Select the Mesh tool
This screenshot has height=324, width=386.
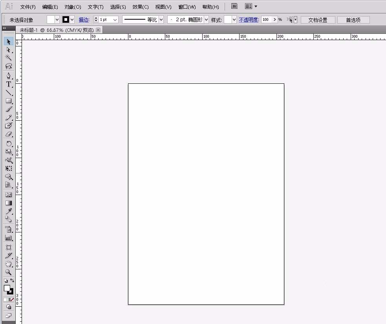point(9,195)
